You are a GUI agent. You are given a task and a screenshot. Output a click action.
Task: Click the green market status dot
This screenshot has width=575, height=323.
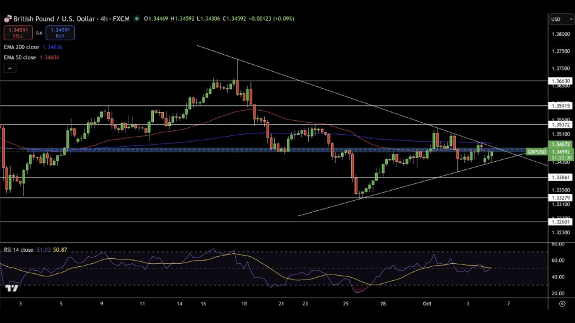coord(137,19)
